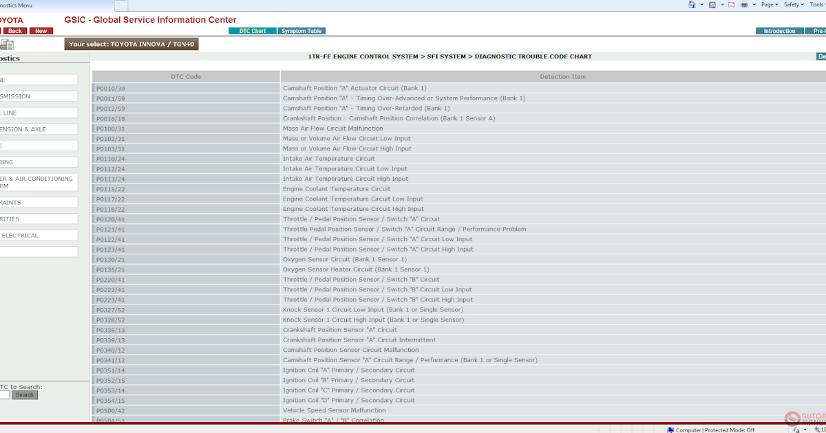Click Your select: TOYOTA INNOVA / TGN40 banner
The width and height of the screenshot is (826, 433).
tap(131, 45)
